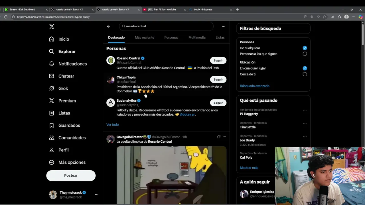Image resolution: width=365 pixels, height=205 pixels.
Task: Follow Sudanalytics account
Action: (x=218, y=103)
